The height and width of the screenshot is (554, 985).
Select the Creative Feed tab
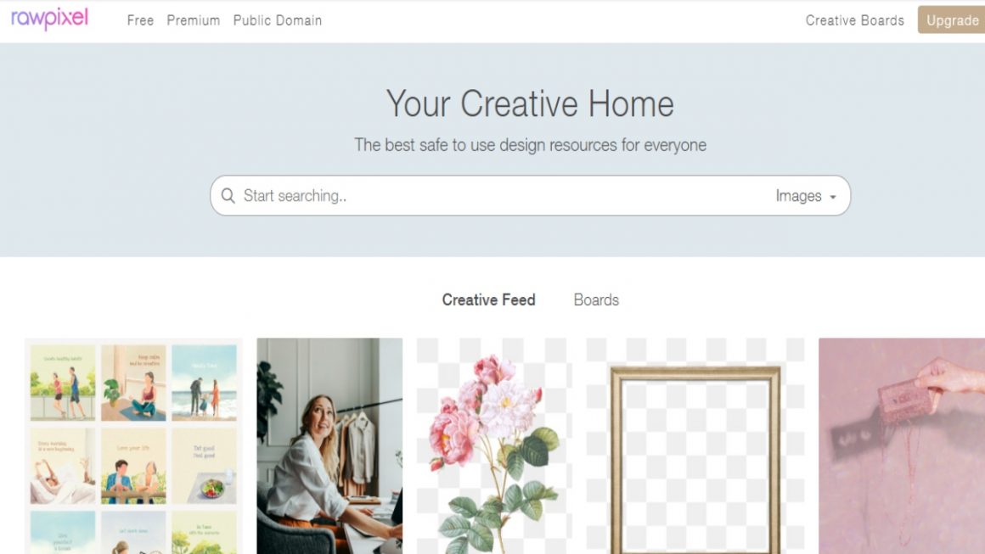[x=489, y=299]
